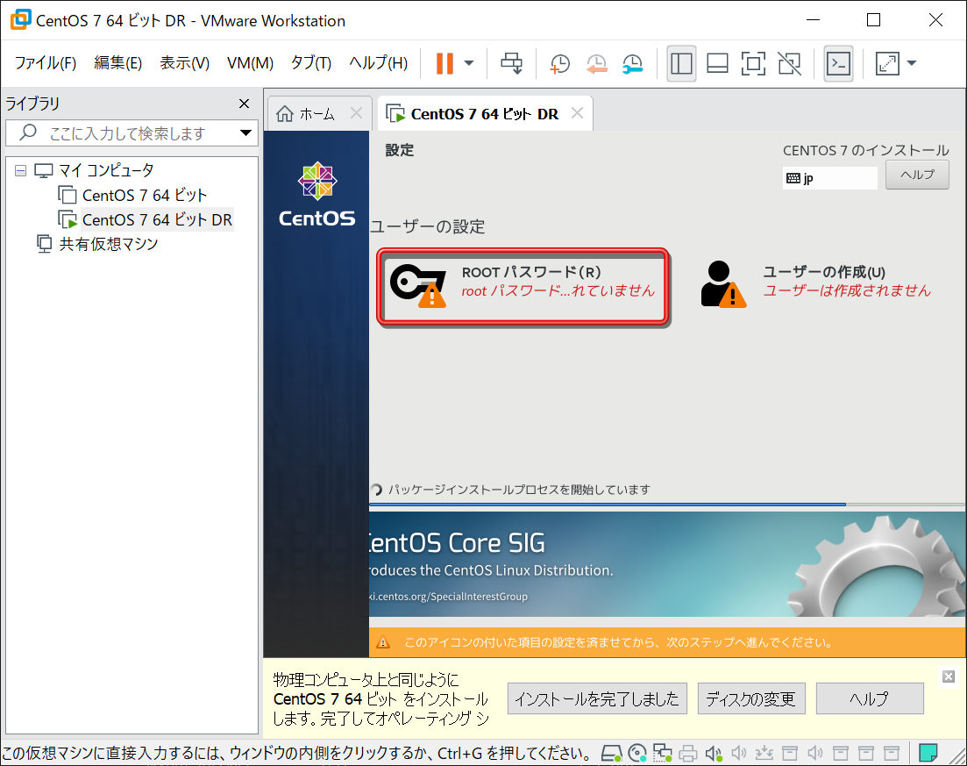Open the 編集(E) menu

click(117, 63)
